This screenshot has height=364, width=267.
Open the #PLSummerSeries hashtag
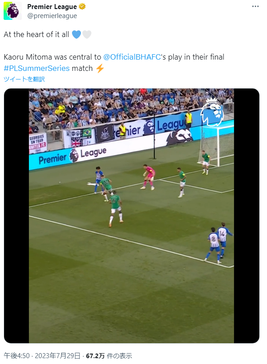(x=37, y=69)
